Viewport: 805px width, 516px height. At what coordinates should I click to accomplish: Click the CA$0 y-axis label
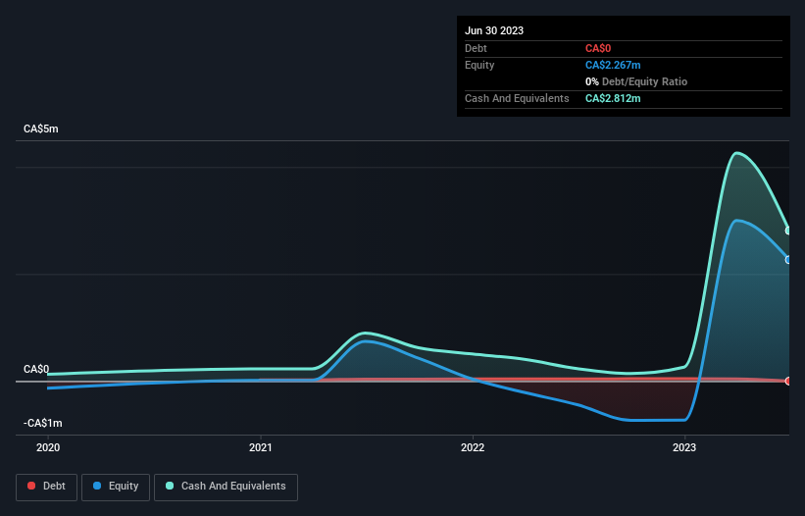tap(36, 369)
